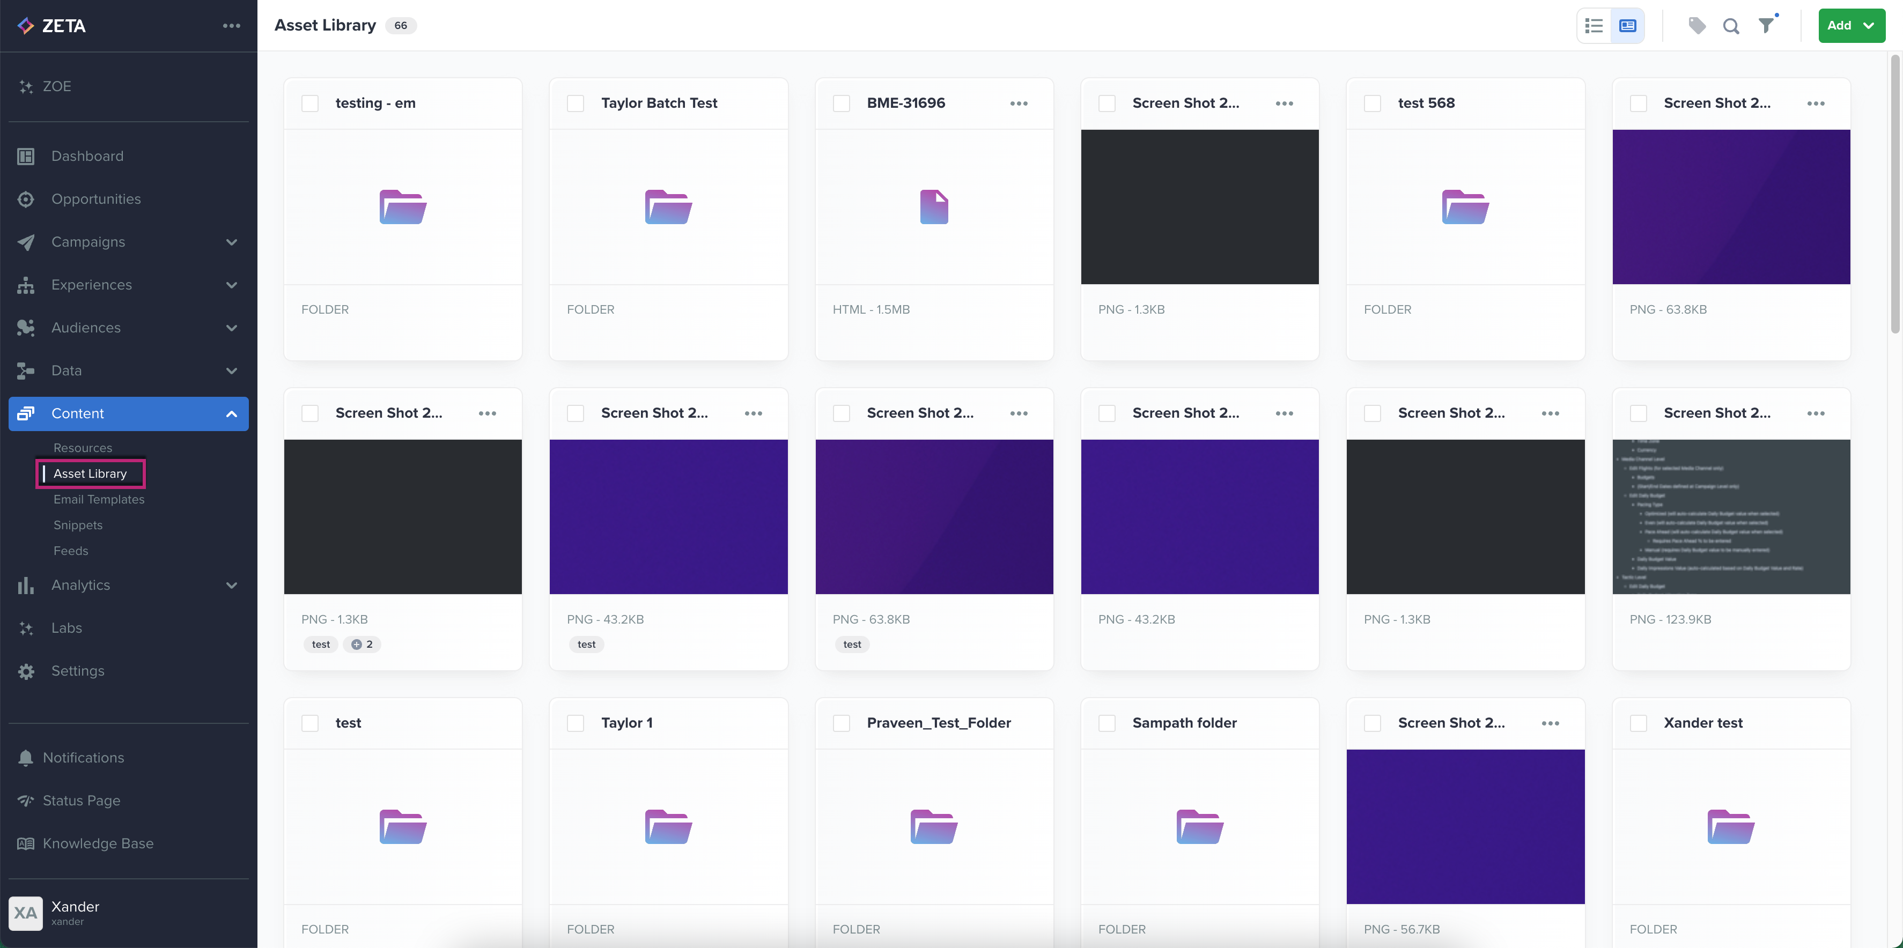Expand the Campaigns menu chevron
The image size is (1903, 948).
pyautogui.click(x=231, y=242)
